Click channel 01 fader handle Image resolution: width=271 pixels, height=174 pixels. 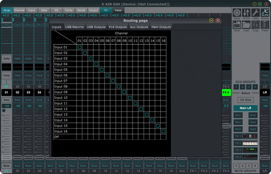coord(7,158)
